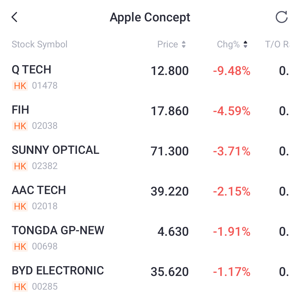Tap HK badge beside code 00698
This screenshot has width=301, height=294.
click(x=20, y=247)
